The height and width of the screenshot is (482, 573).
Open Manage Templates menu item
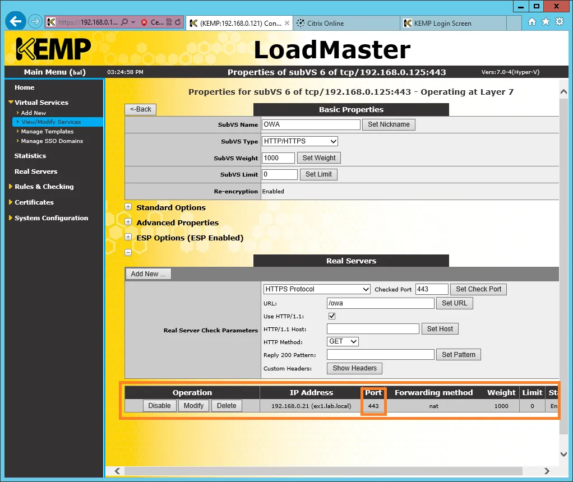click(47, 132)
